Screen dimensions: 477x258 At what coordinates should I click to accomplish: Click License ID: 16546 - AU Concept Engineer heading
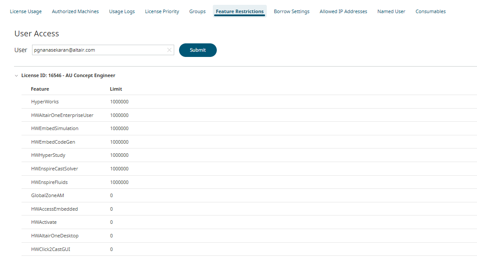coord(68,76)
